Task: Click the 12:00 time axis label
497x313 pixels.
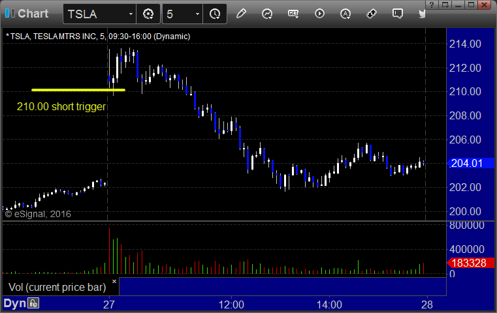Action: (x=231, y=305)
